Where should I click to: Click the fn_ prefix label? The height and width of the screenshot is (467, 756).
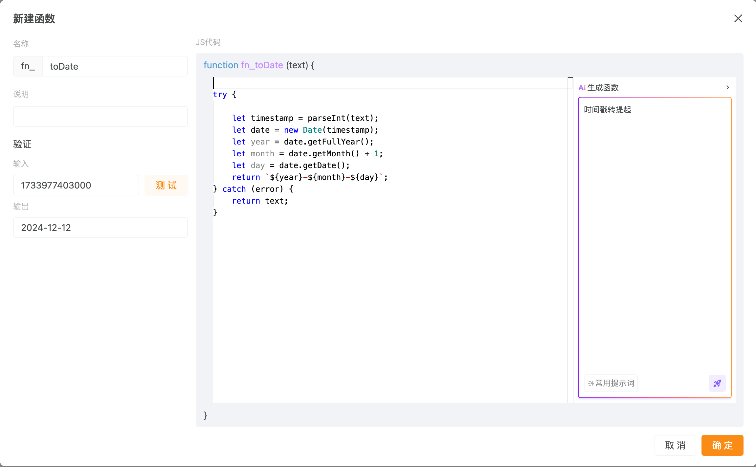click(x=28, y=66)
